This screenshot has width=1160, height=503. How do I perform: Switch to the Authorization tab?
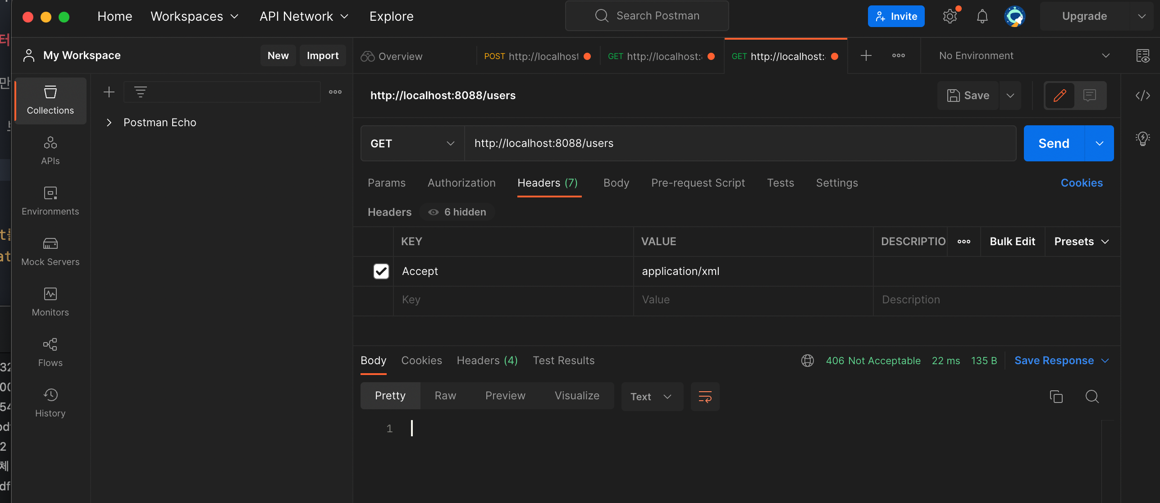(461, 183)
